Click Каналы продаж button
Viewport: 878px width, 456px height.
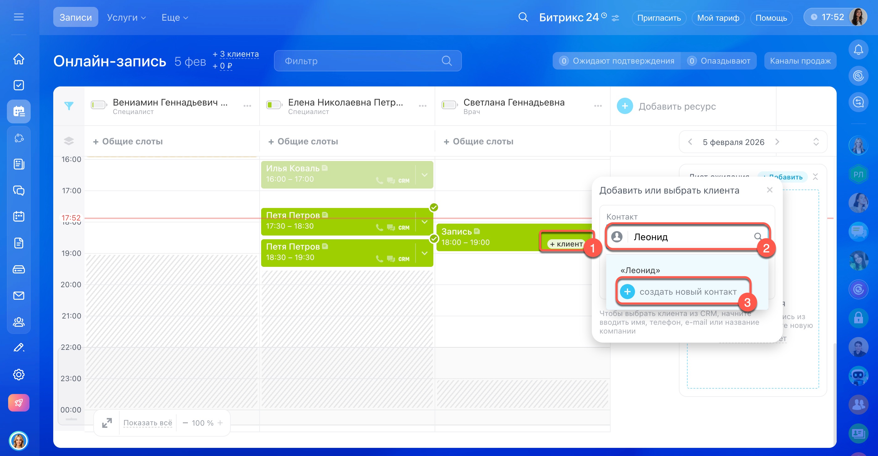point(800,61)
